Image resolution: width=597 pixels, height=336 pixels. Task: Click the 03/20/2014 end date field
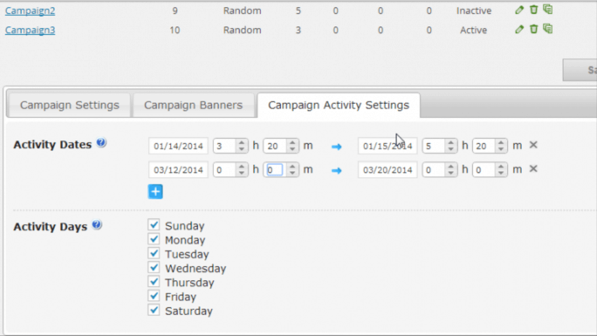388,170
